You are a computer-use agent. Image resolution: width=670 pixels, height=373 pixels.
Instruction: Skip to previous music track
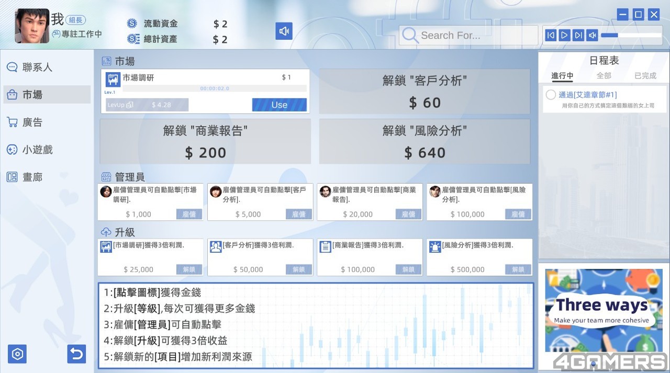[x=550, y=35]
